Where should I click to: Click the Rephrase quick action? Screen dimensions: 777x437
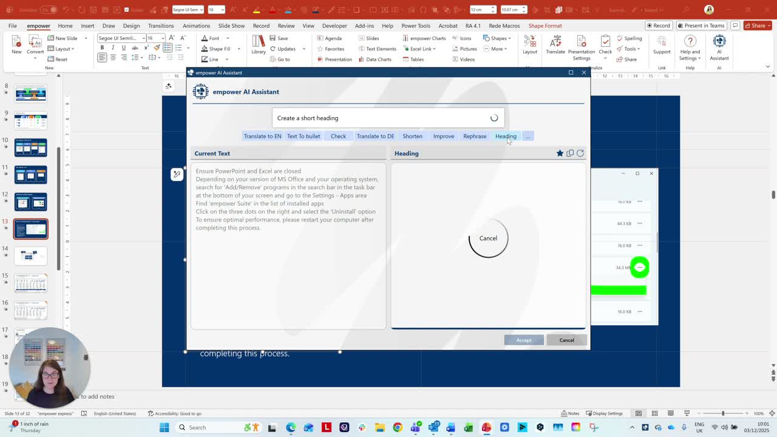475,136
